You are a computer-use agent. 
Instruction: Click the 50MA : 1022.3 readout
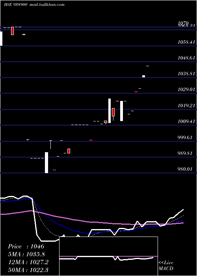(28, 270)
